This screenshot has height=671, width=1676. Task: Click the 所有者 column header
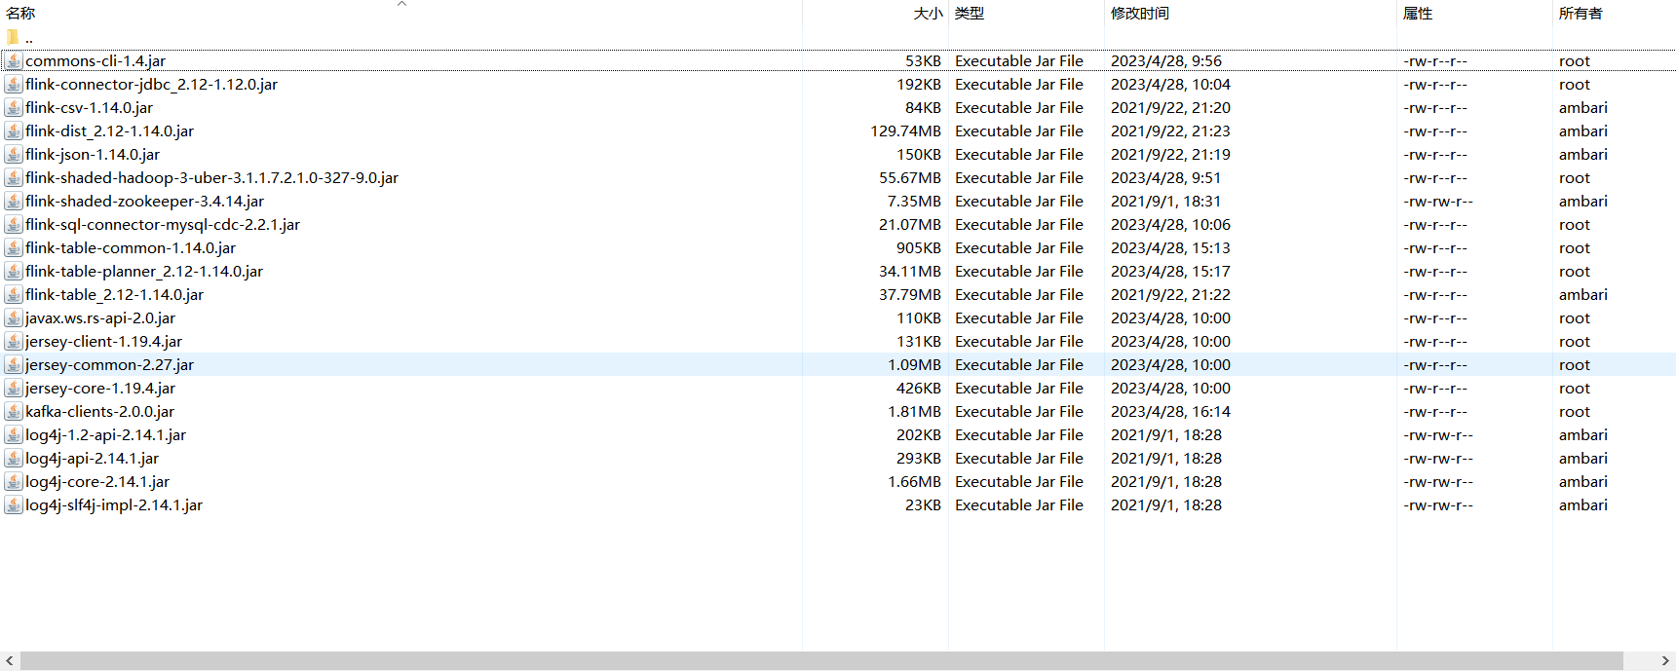1581,13
